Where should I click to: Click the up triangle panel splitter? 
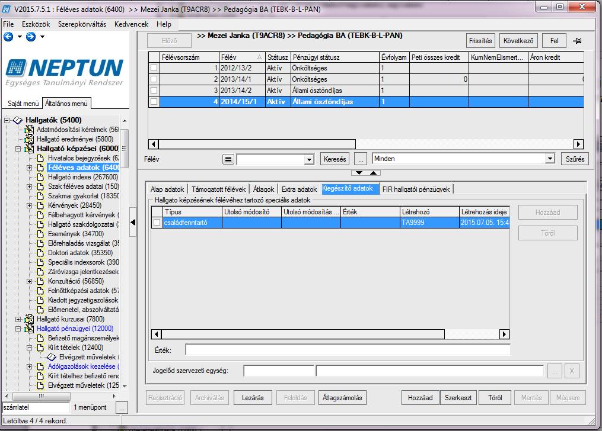373,173
